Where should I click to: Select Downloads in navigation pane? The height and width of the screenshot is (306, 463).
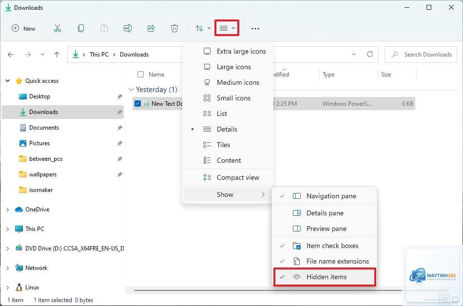click(x=62, y=112)
